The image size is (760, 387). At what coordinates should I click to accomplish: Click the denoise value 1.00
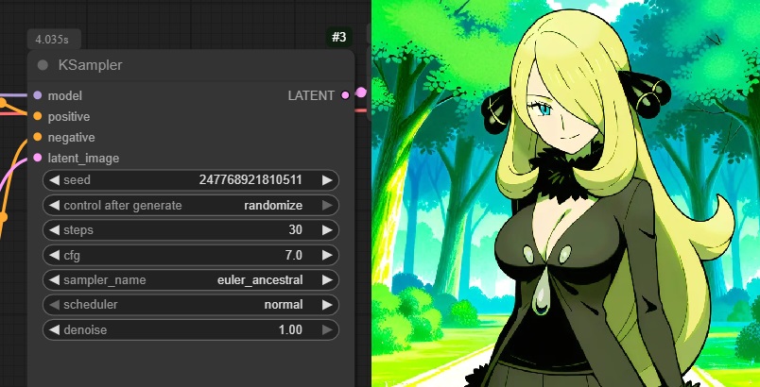click(x=290, y=330)
